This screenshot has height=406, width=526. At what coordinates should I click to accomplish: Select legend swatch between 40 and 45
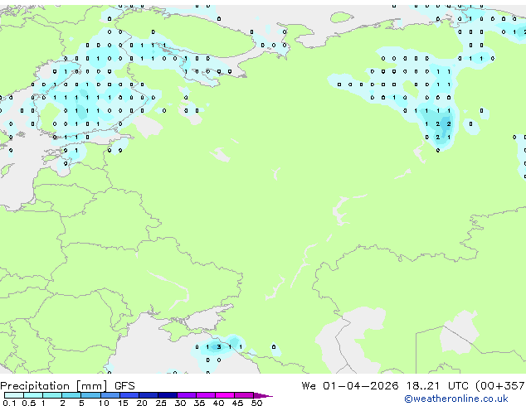coord(225,395)
